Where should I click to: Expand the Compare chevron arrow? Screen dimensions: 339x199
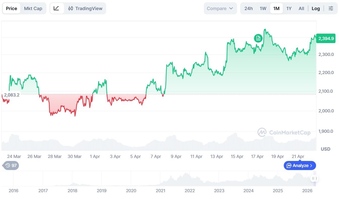point(231,8)
